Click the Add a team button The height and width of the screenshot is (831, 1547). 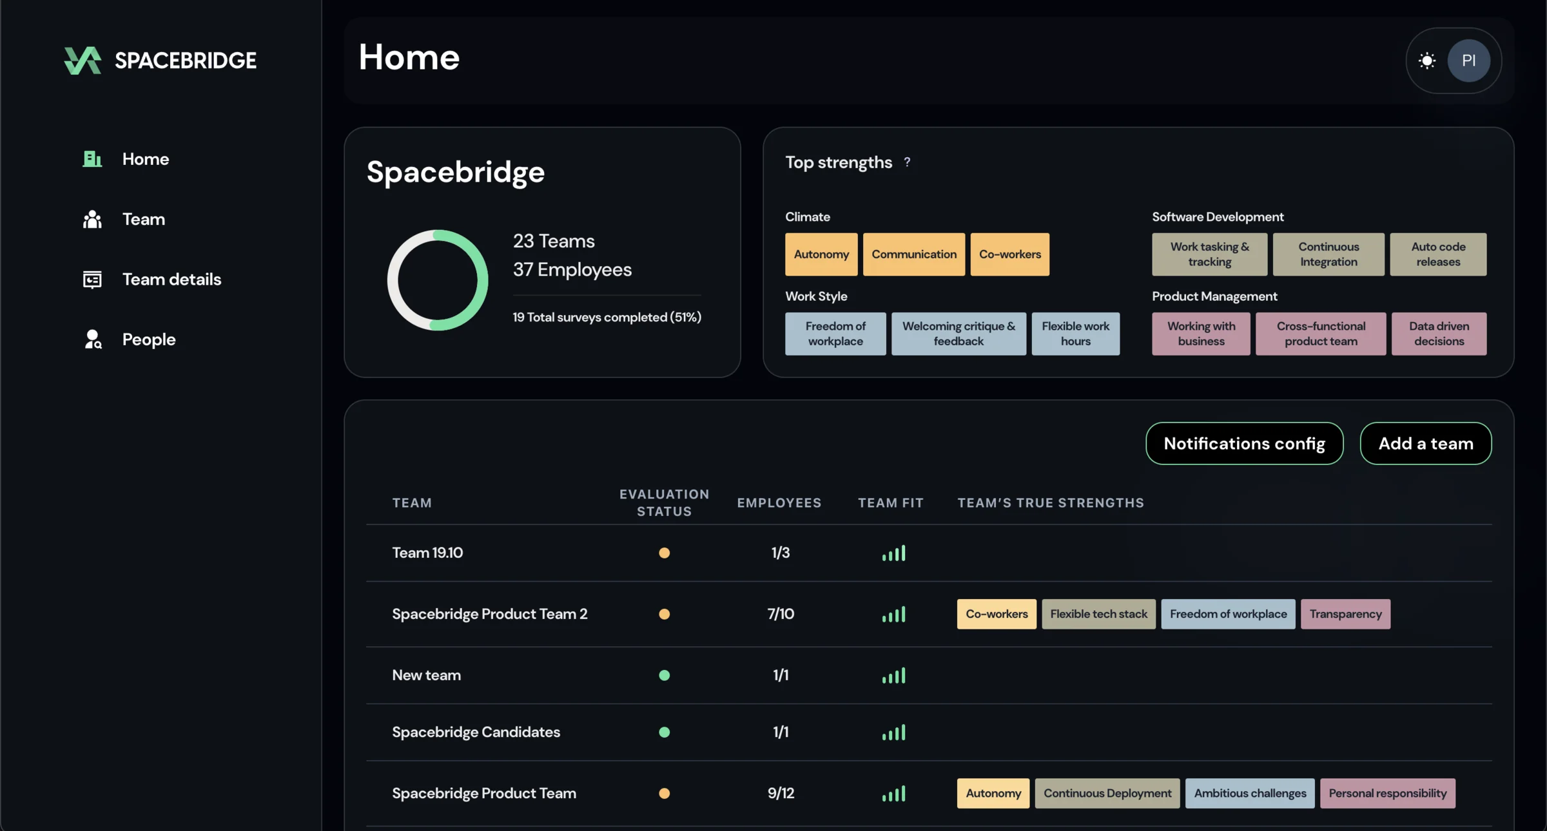(1426, 443)
